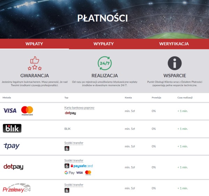
Task: Select the Przelewy24 logo
Action: tap(17, 188)
